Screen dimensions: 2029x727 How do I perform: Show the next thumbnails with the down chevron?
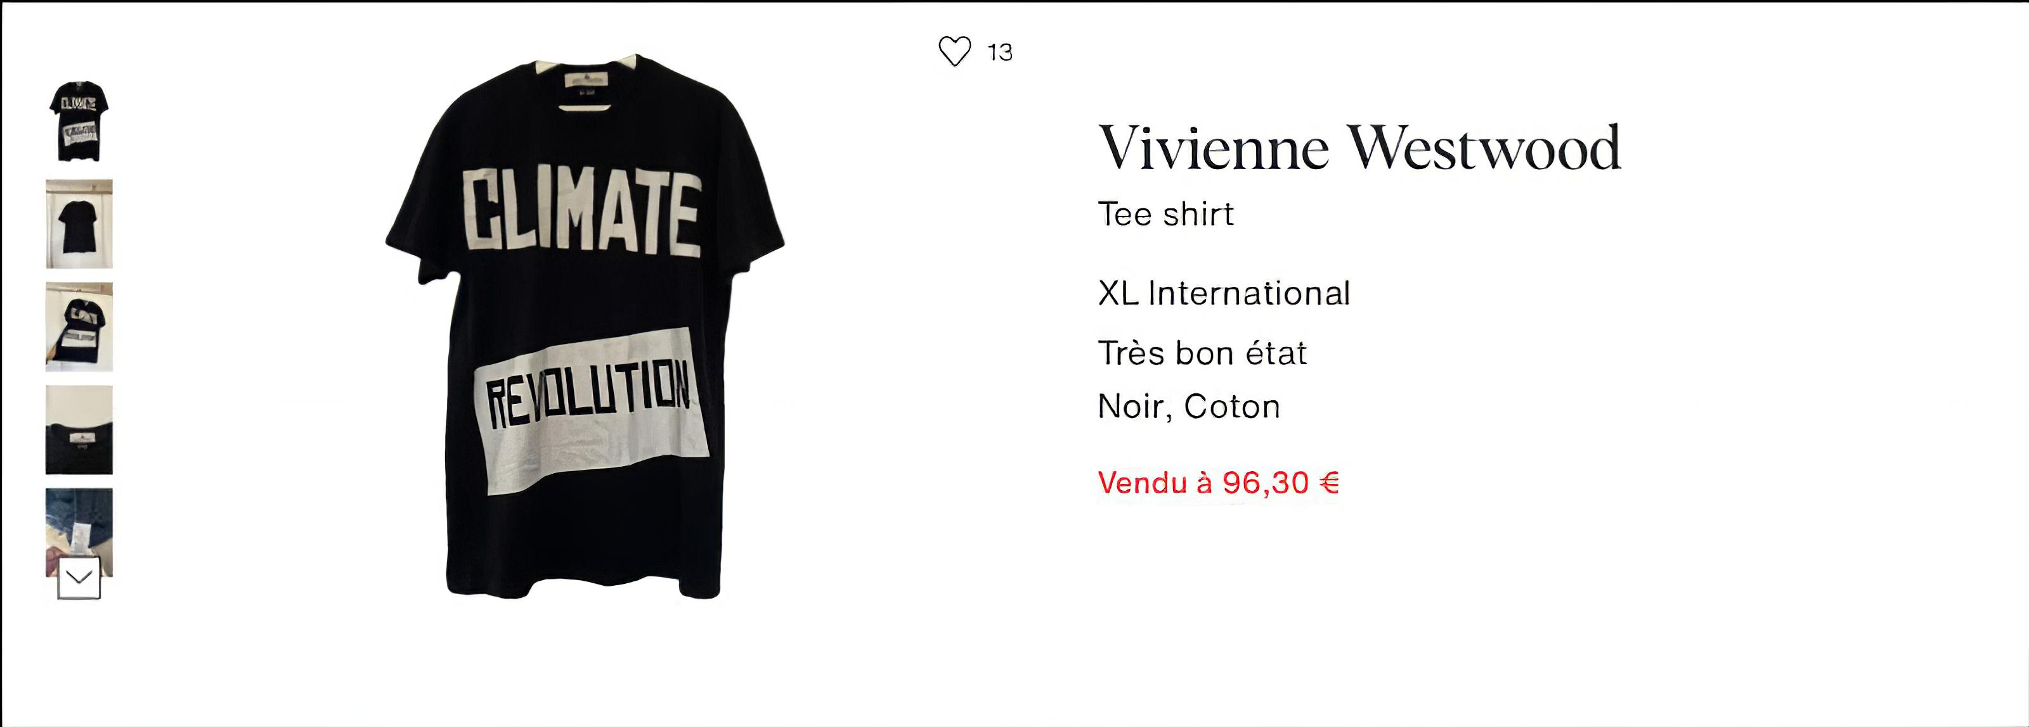coord(79,578)
